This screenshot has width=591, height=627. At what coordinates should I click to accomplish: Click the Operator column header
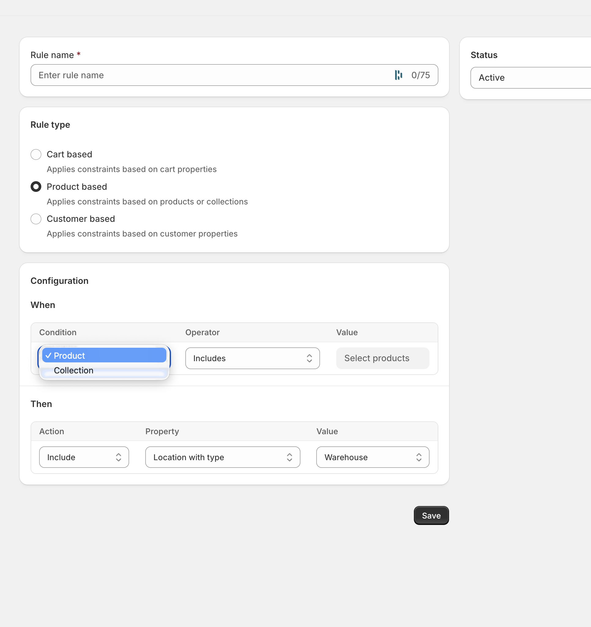click(202, 332)
